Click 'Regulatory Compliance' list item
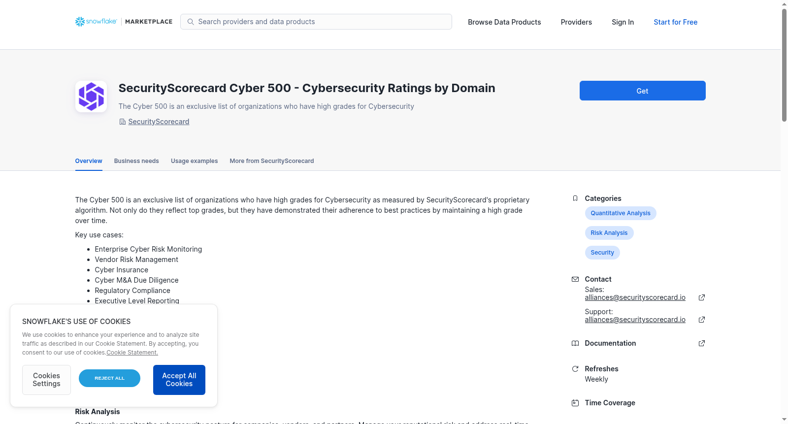Image resolution: width=788 pixels, height=424 pixels. 132,291
